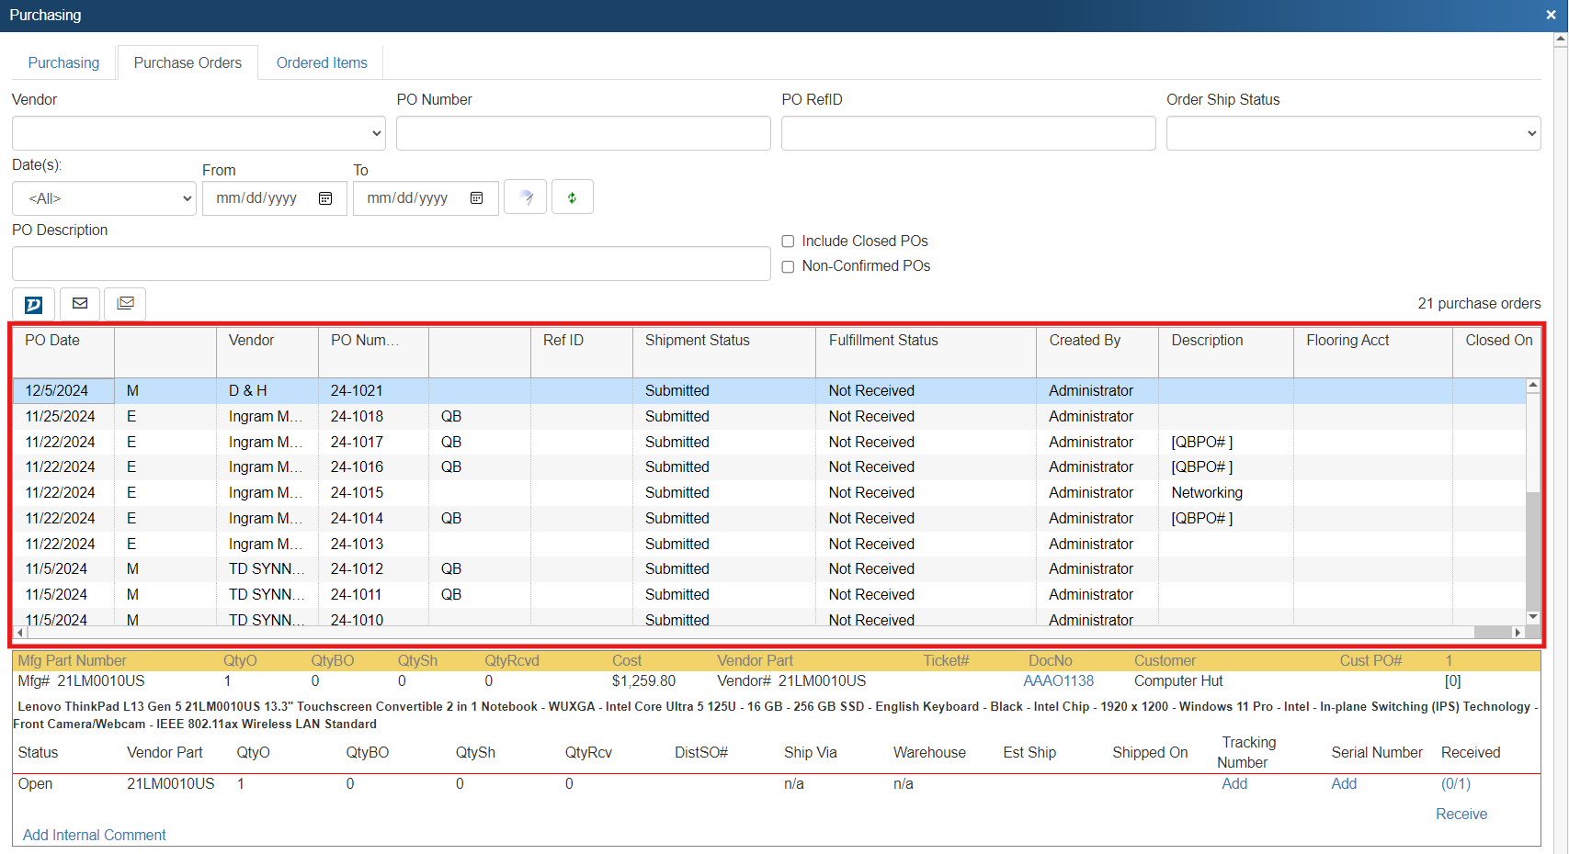
Task: Open document AAAO1138 link
Action: point(1058,681)
